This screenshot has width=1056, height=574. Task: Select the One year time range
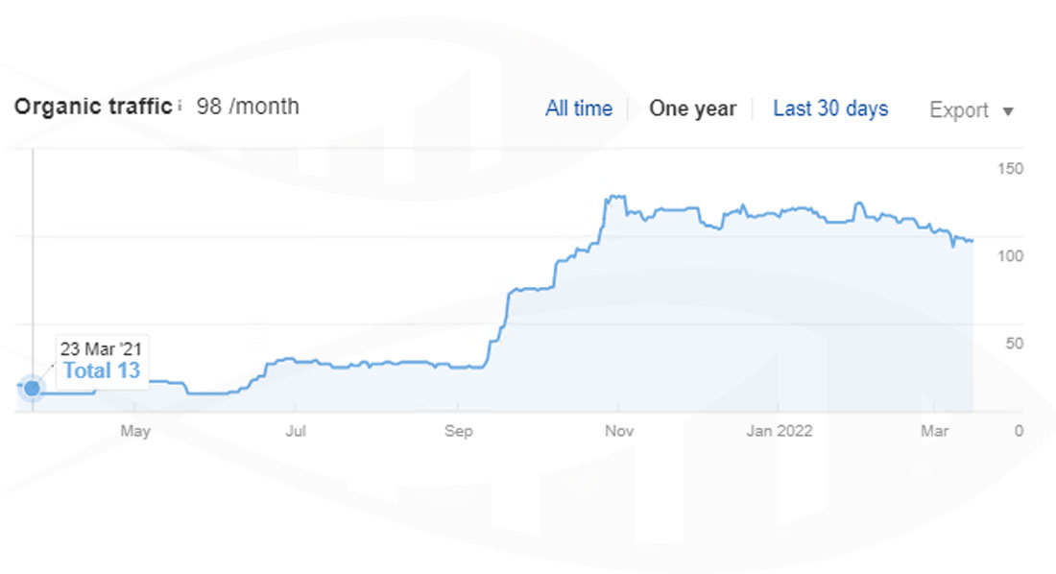click(692, 108)
